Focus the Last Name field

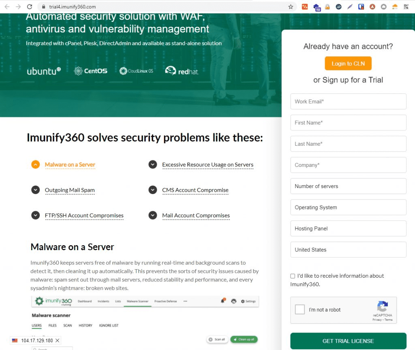[x=348, y=144]
